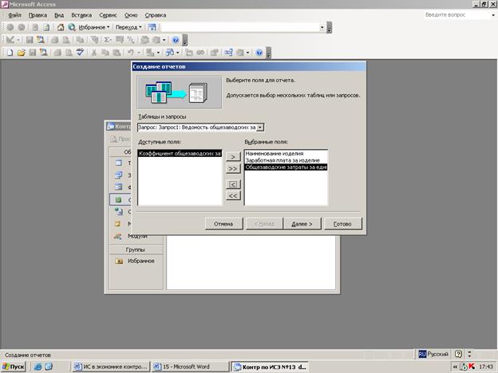
Task: Open the Вид menu
Action: tap(59, 15)
